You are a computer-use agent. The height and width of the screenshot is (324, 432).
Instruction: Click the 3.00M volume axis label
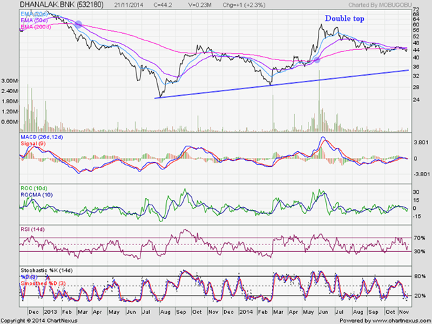[x=9, y=81]
